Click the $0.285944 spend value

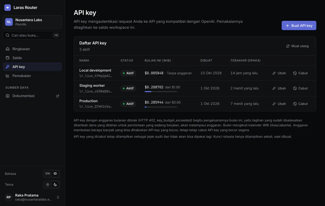[154, 102]
